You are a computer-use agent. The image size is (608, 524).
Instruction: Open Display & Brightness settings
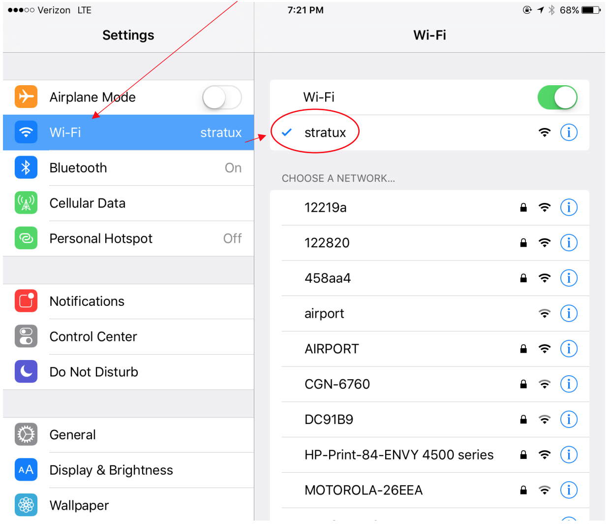(128, 470)
